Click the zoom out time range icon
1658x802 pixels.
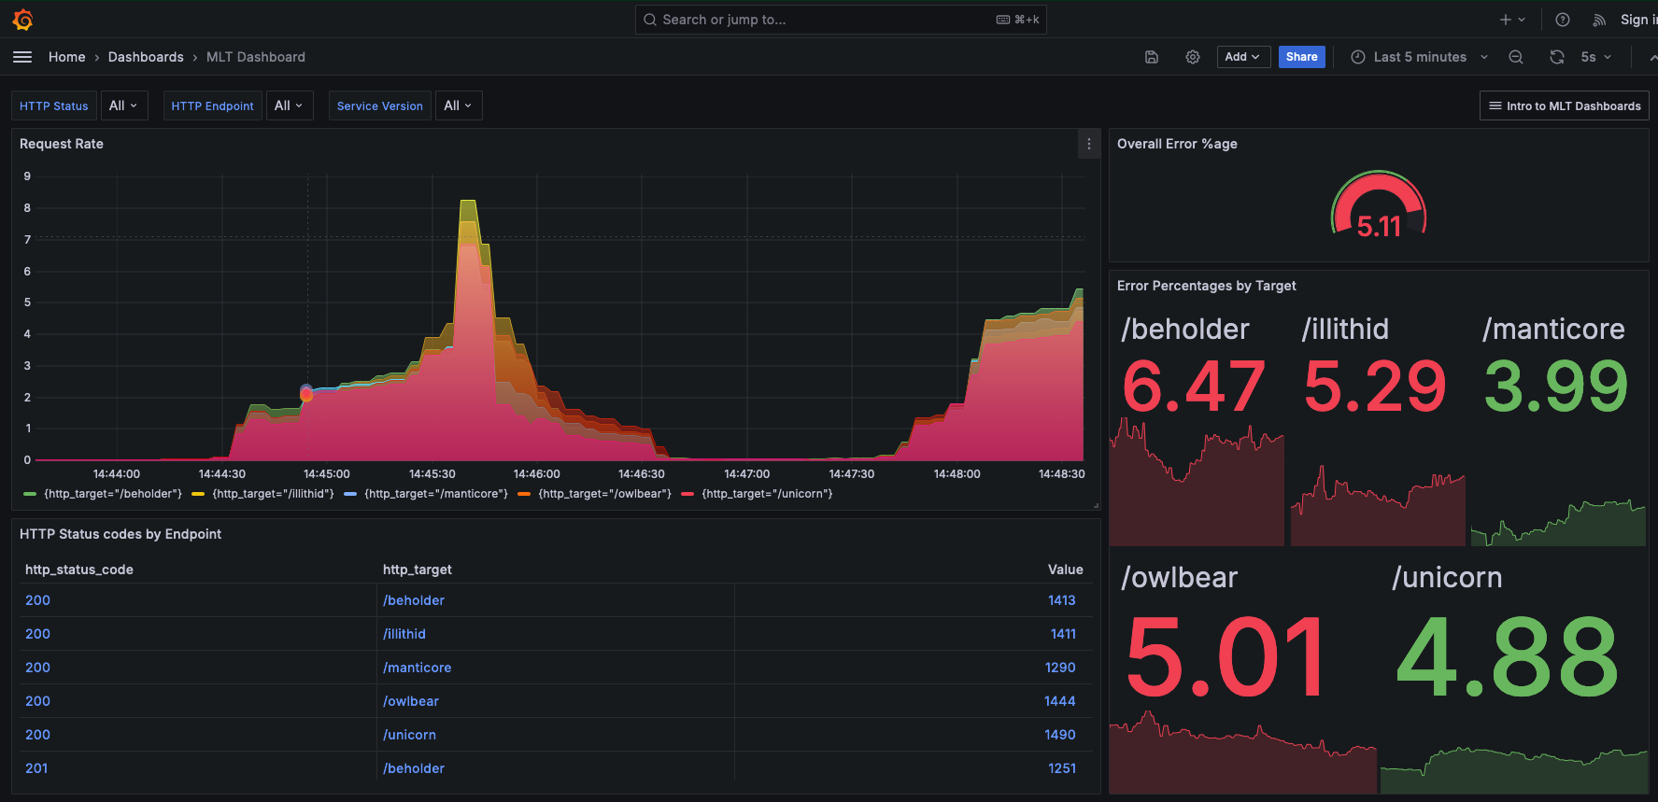tap(1516, 57)
